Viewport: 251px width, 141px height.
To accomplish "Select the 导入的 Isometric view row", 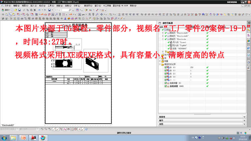I will [x=177, y=42].
